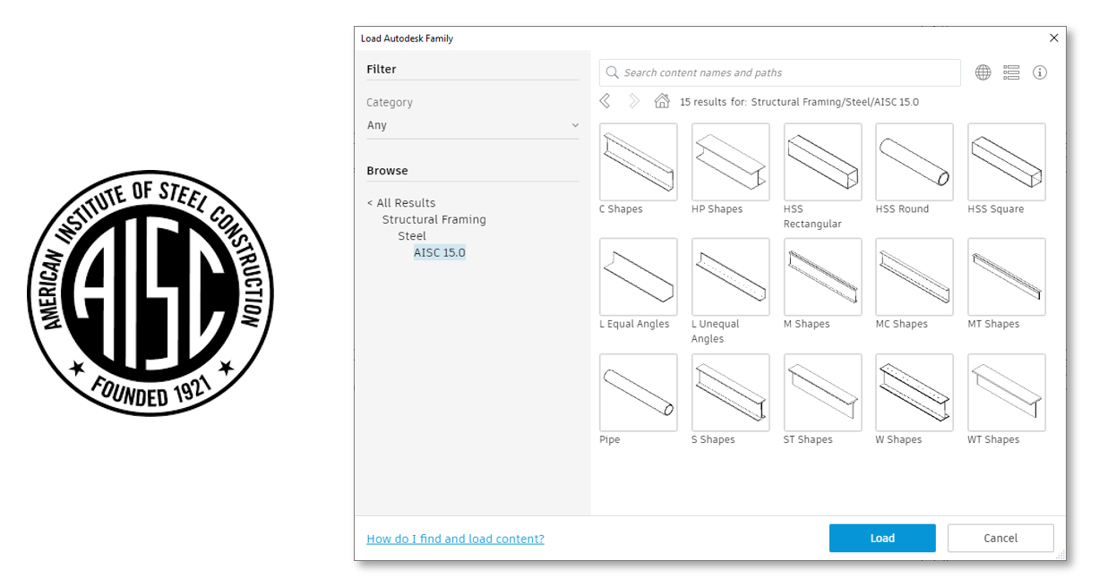Open the info circle icon
Viewport: 1099px width, 586px height.
tap(1040, 72)
